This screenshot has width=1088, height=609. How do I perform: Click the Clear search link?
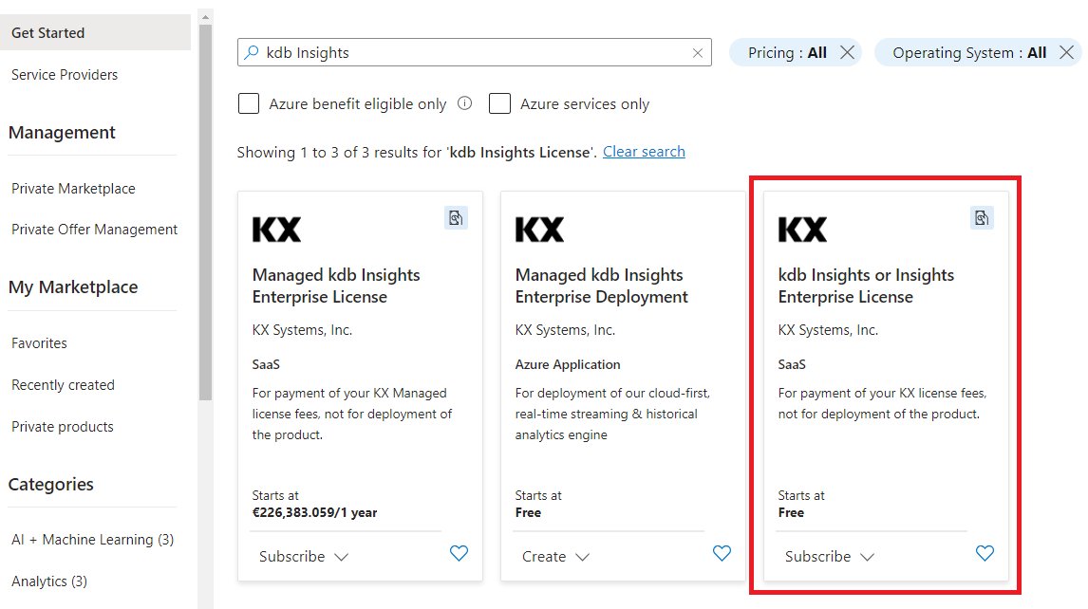point(644,152)
